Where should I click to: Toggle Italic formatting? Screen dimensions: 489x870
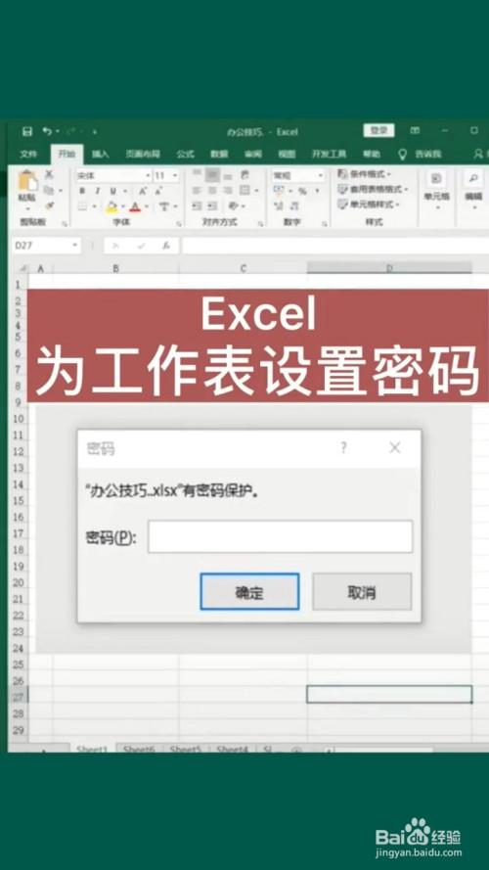[x=98, y=191]
